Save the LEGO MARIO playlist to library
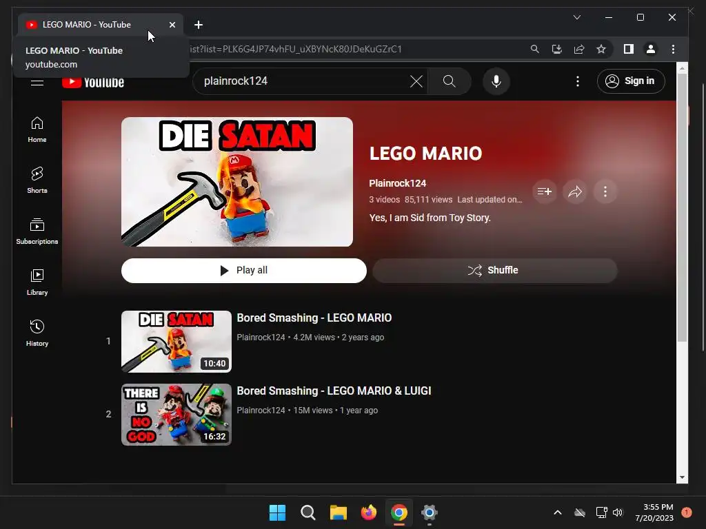 click(x=545, y=191)
